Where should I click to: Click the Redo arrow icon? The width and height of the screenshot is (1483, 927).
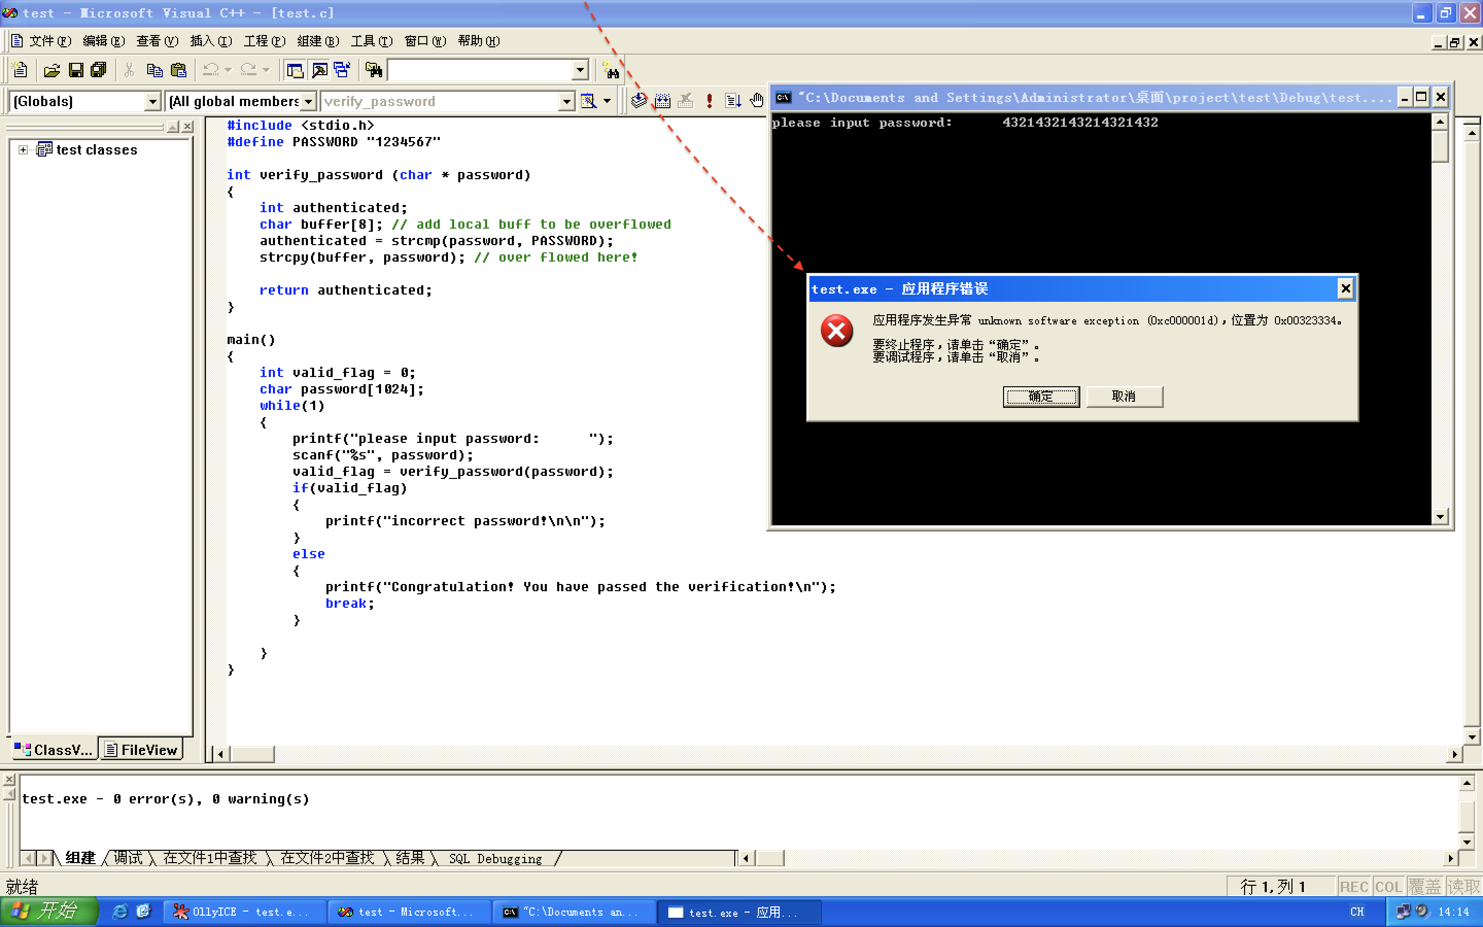pyautogui.click(x=248, y=70)
